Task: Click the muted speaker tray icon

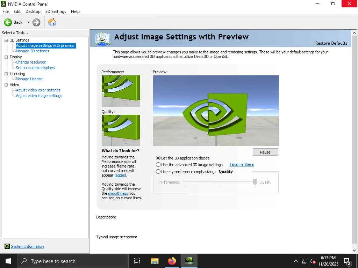Action: click(313, 261)
